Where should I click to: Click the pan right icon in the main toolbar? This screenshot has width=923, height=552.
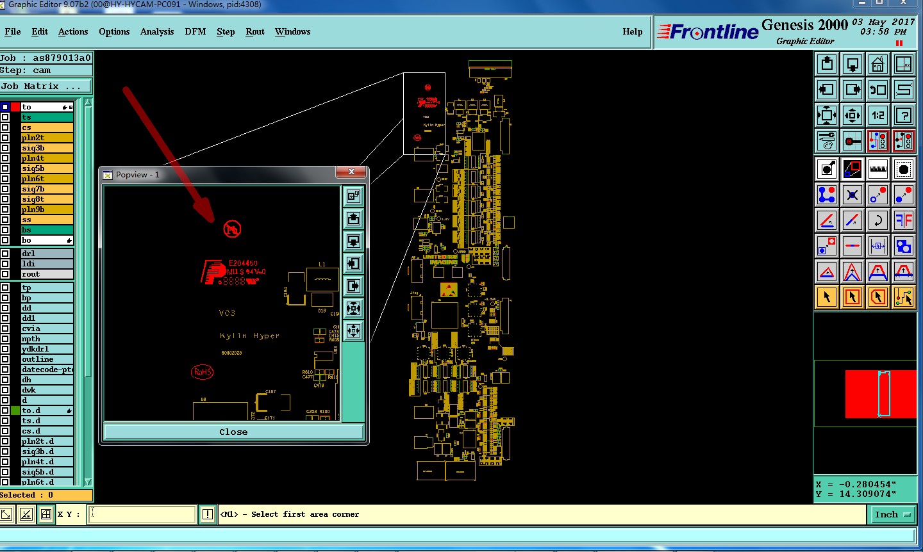coord(852,90)
